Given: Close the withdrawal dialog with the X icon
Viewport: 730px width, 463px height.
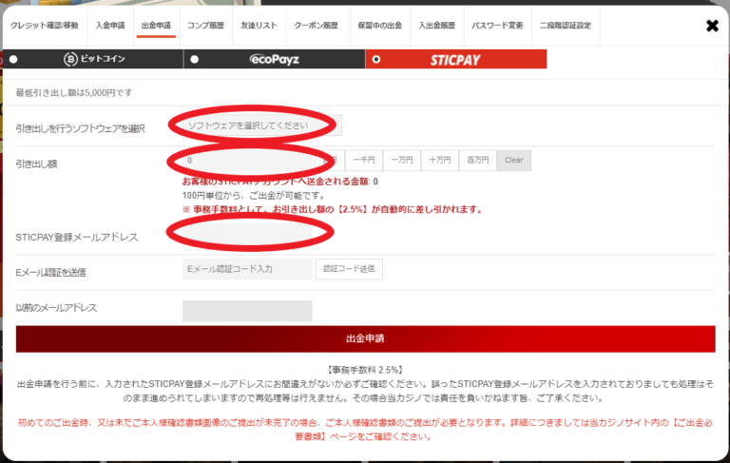Looking at the screenshot, I should 712,26.
